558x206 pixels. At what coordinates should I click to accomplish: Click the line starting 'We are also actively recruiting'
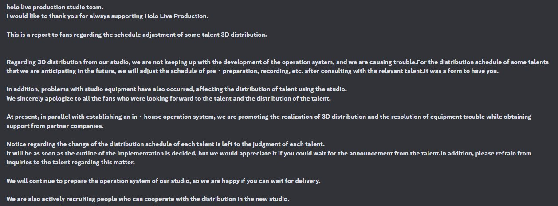148,199
